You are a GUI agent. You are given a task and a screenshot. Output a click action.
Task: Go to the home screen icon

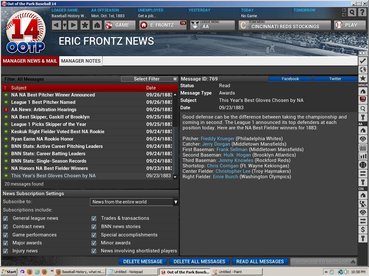(x=97, y=25)
